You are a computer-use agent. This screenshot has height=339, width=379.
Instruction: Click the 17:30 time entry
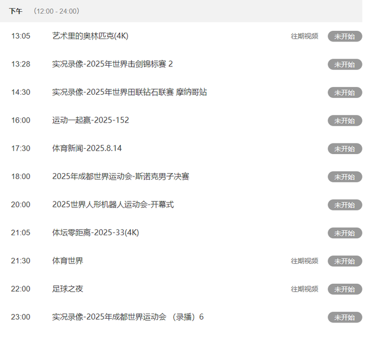[x=21, y=148]
